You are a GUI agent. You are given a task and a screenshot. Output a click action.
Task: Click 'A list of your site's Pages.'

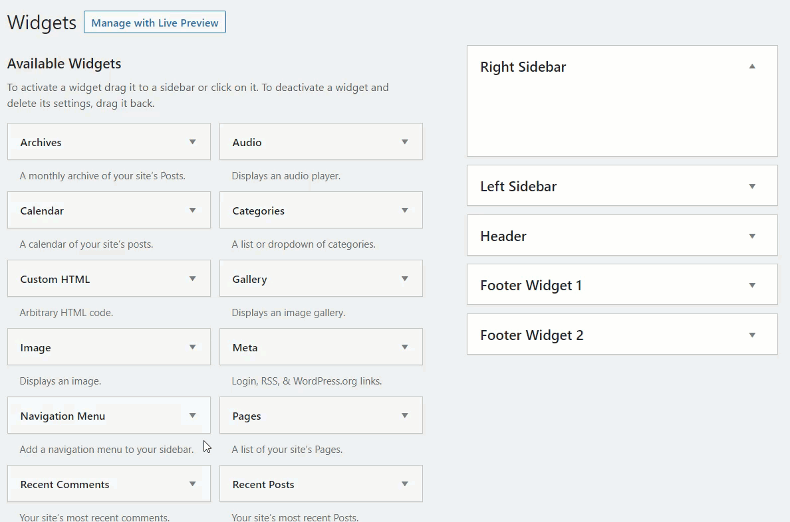pos(287,450)
